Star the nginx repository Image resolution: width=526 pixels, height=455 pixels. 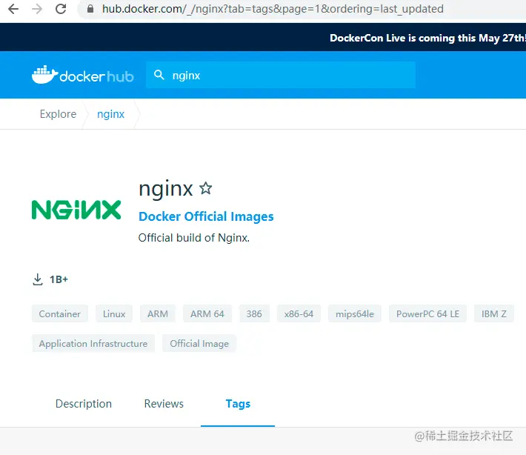tap(206, 188)
